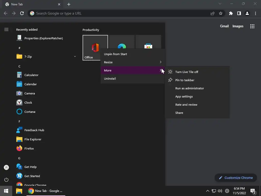
Task: Select Share in the More submenu
Action: (197, 113)
